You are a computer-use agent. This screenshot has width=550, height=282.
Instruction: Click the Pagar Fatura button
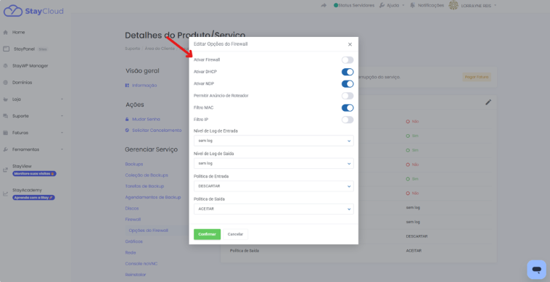pos(477,77)
